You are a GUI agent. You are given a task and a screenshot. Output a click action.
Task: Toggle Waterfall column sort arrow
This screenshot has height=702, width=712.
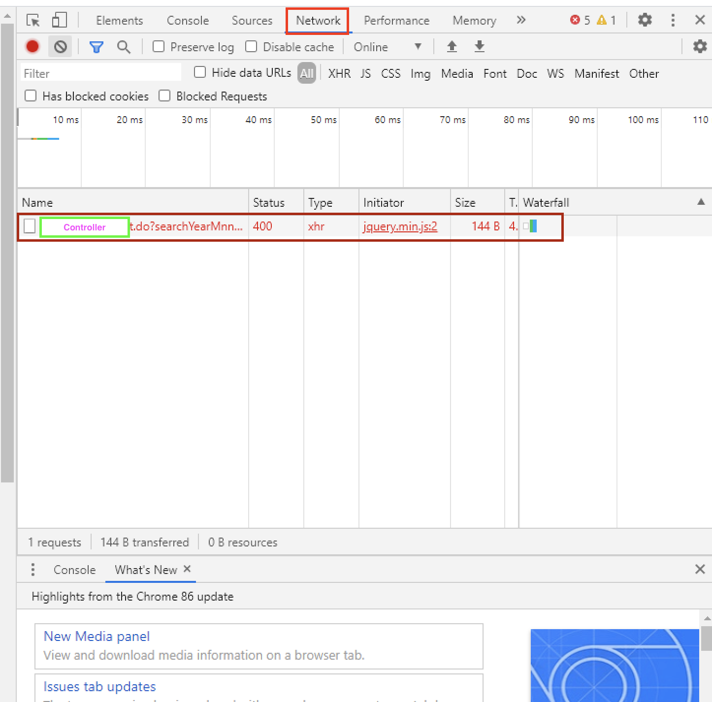(x=701, y=202)
